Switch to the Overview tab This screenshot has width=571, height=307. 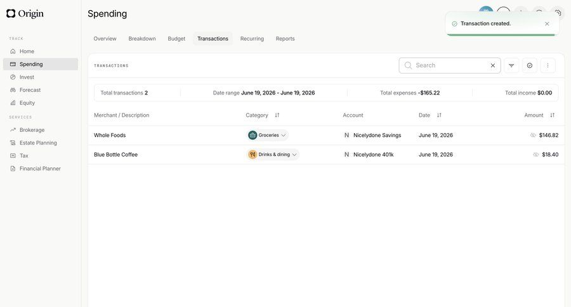click(105, 39)
